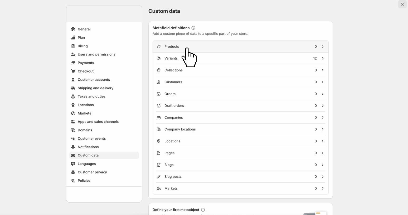Click the Orders inbox icon in metafield list
This screenshot has height=215, width=408.
(159, 94)
